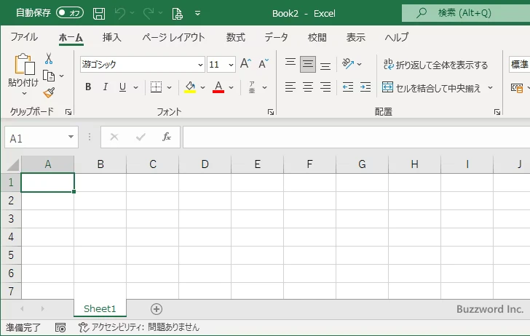This screenshot has width=530, height=336.
Task: Click the formula bar input area
Action: (x=356, y=137)
